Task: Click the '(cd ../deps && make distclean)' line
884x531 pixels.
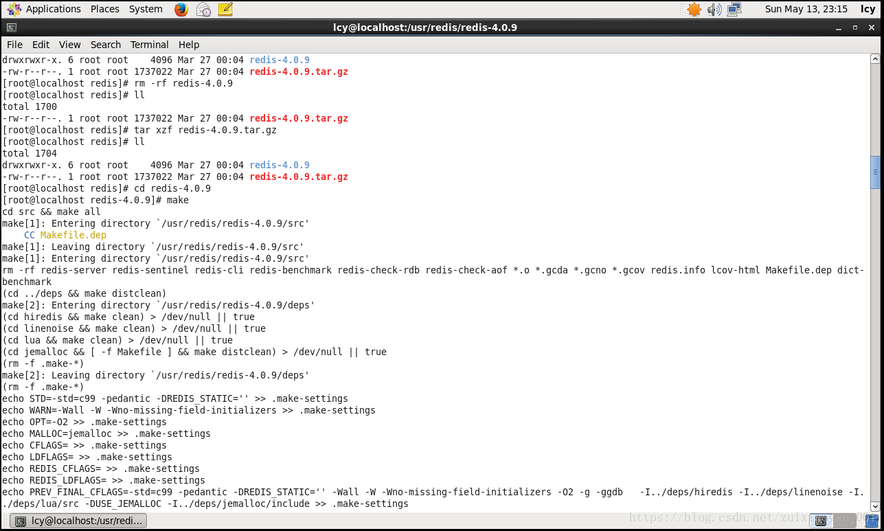Action: coord(84,293)
